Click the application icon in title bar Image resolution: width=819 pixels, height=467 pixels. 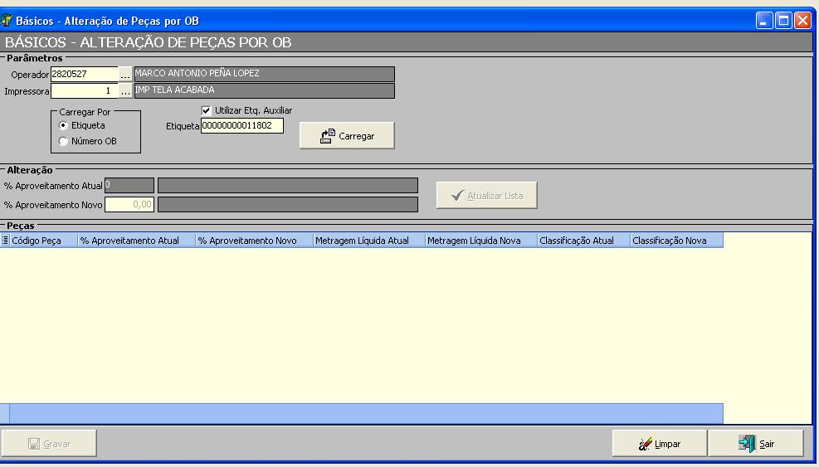coord(7,21)
